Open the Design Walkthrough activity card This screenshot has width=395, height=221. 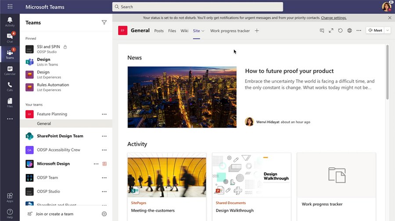point(251,187)
